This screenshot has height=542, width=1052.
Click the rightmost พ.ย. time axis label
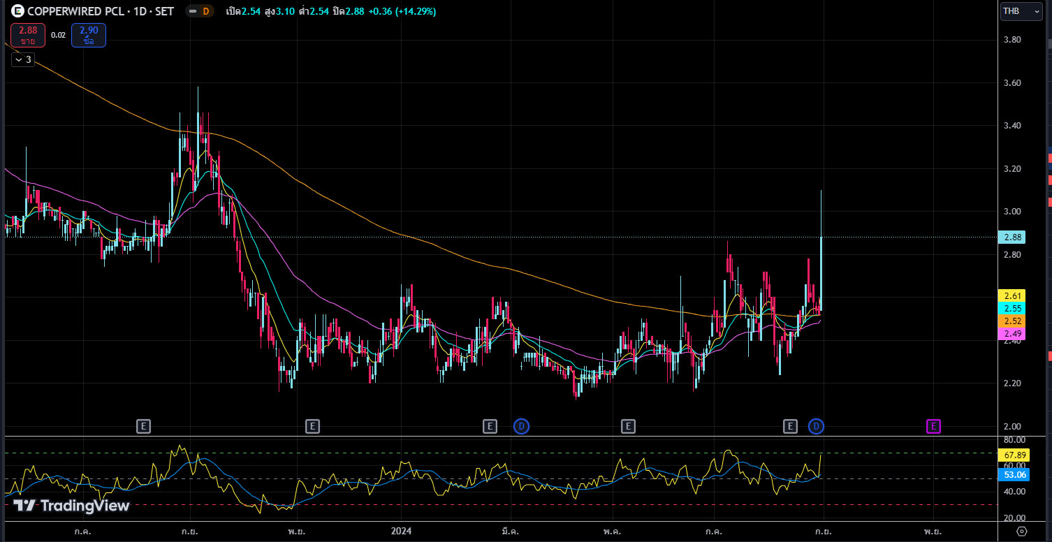tap(933, 532)
